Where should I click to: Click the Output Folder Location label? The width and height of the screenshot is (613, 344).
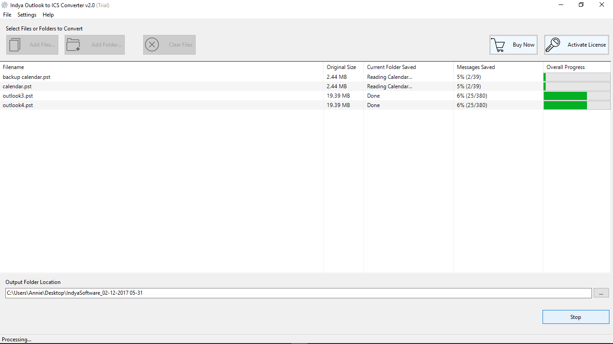coord(33,282)
